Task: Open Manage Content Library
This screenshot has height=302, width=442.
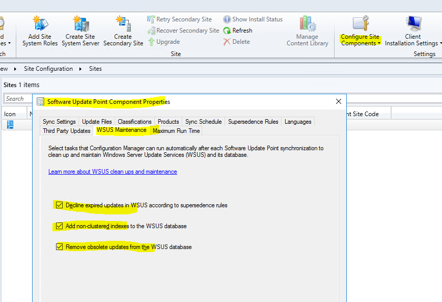Action: pos(307,31)
